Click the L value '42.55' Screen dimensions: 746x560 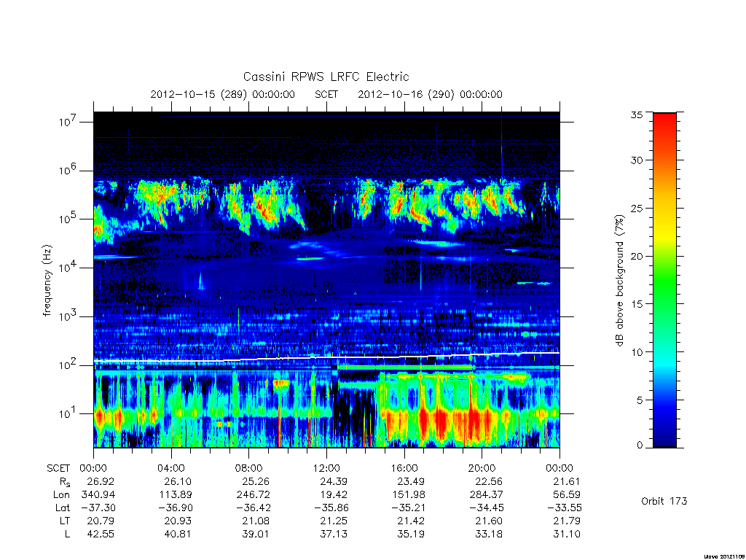point(101,534)
